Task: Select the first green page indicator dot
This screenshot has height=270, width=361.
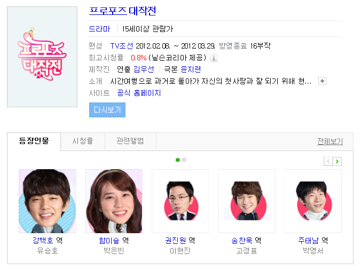Action: [177, 160]
